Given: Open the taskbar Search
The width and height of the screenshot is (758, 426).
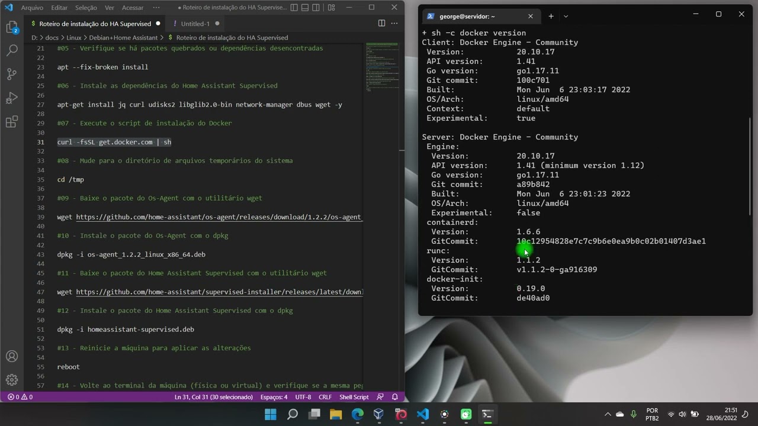Looking at the screenshot, I should (292, 414).
